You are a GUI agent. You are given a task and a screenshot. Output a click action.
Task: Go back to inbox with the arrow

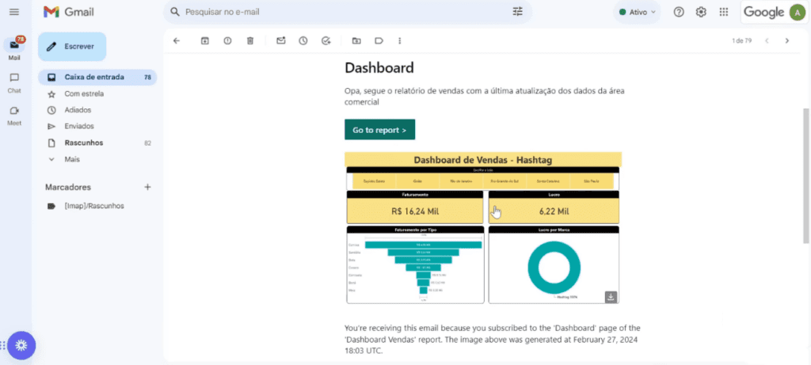[177, 41]
